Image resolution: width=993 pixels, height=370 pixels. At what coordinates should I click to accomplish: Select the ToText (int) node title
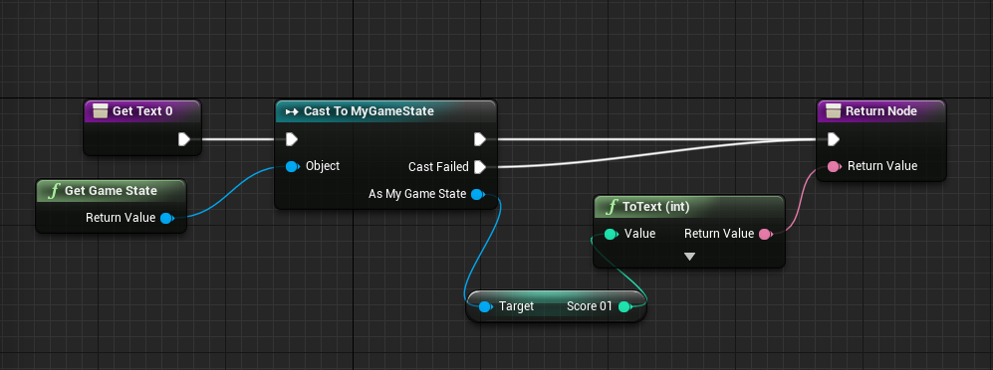point(656,207)
